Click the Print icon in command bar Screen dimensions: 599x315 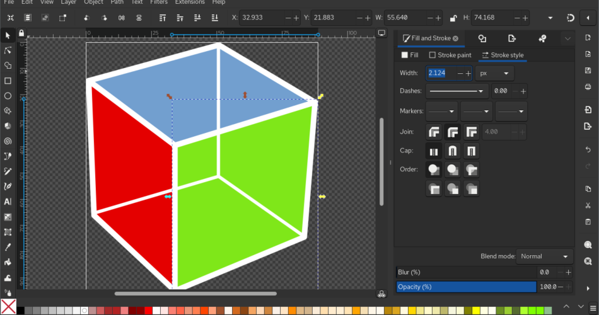coord(588,87)
